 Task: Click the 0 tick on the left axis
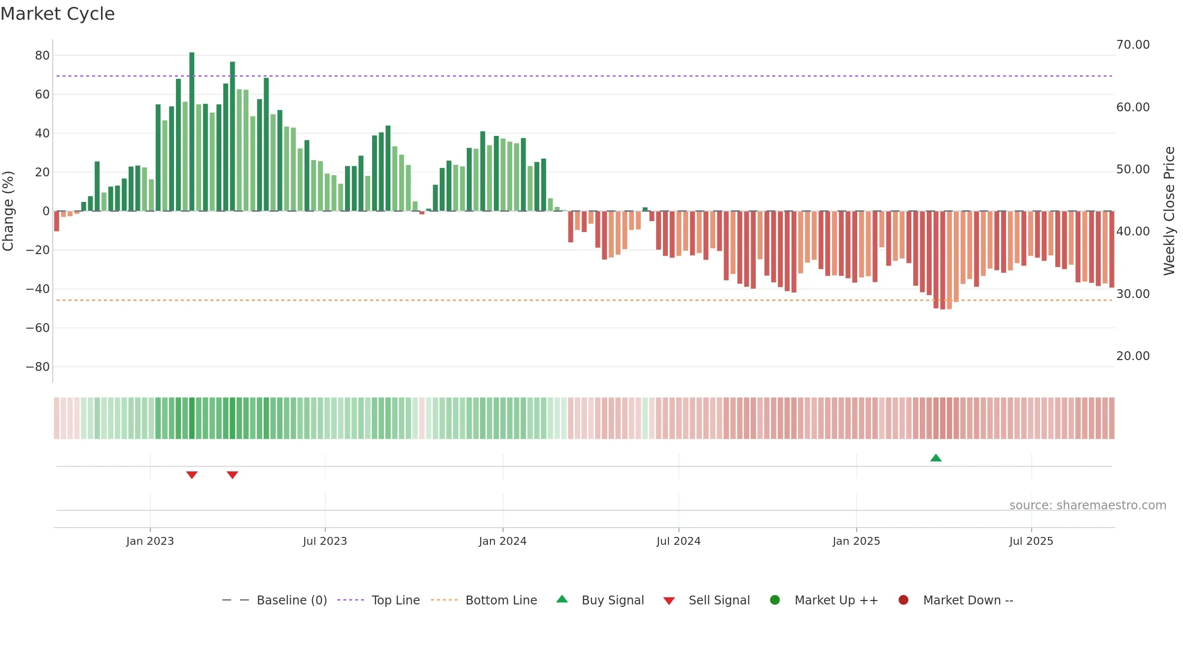pos(46,211)
